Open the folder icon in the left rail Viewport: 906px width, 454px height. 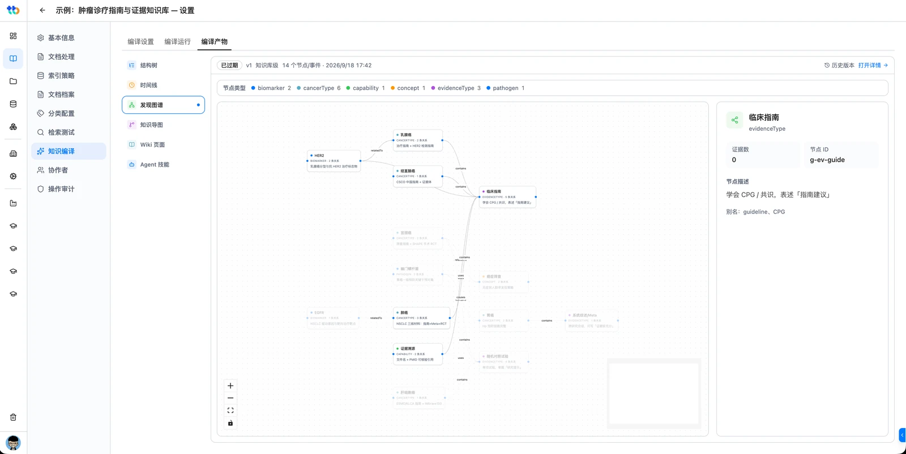[x=13, y=81]
